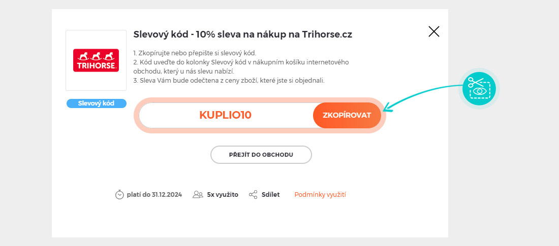
Task: Open the Podmínky využití terms link
Action: tap(320, 195)
